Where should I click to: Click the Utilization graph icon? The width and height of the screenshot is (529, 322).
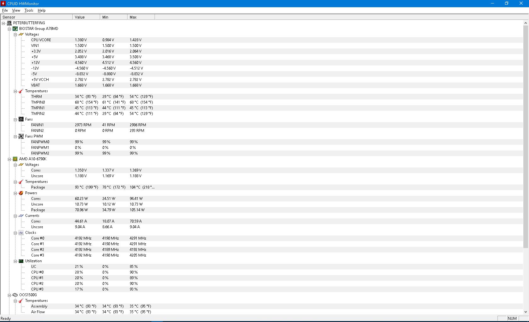pos(21,261)
